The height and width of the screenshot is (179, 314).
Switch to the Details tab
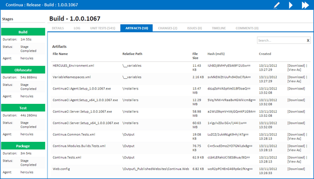(57, 28)
